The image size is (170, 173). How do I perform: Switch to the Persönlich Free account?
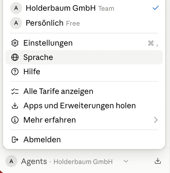pos(84,23)
